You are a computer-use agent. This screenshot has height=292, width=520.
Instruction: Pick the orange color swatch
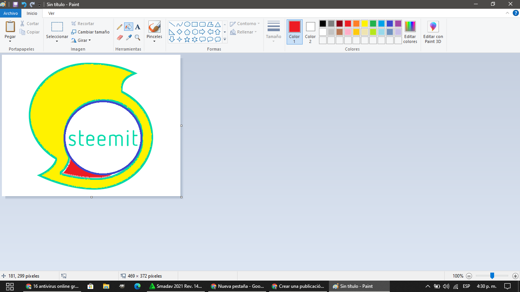click(356, 24)
